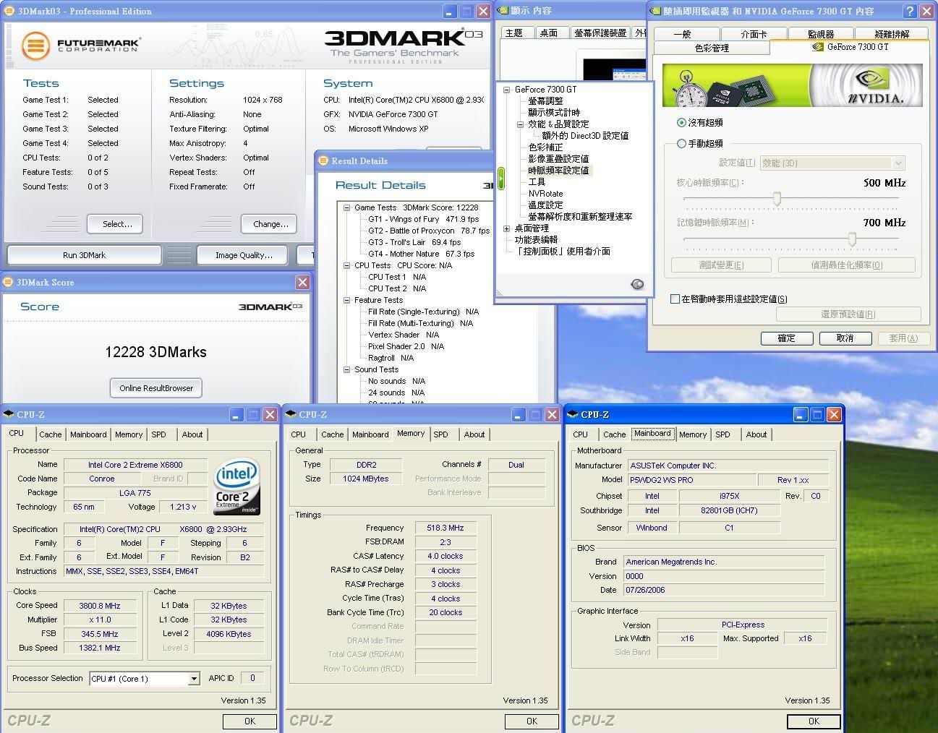Click the CAS# Latency 4.0 clocks field
This screenshot has height=733, width=938.
pyautogui.click(x=445, y=557)
